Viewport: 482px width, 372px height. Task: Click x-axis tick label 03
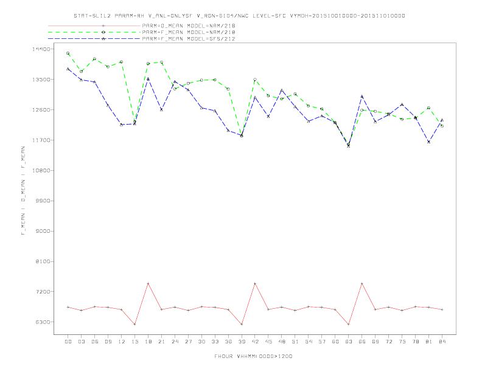[81, 342]
